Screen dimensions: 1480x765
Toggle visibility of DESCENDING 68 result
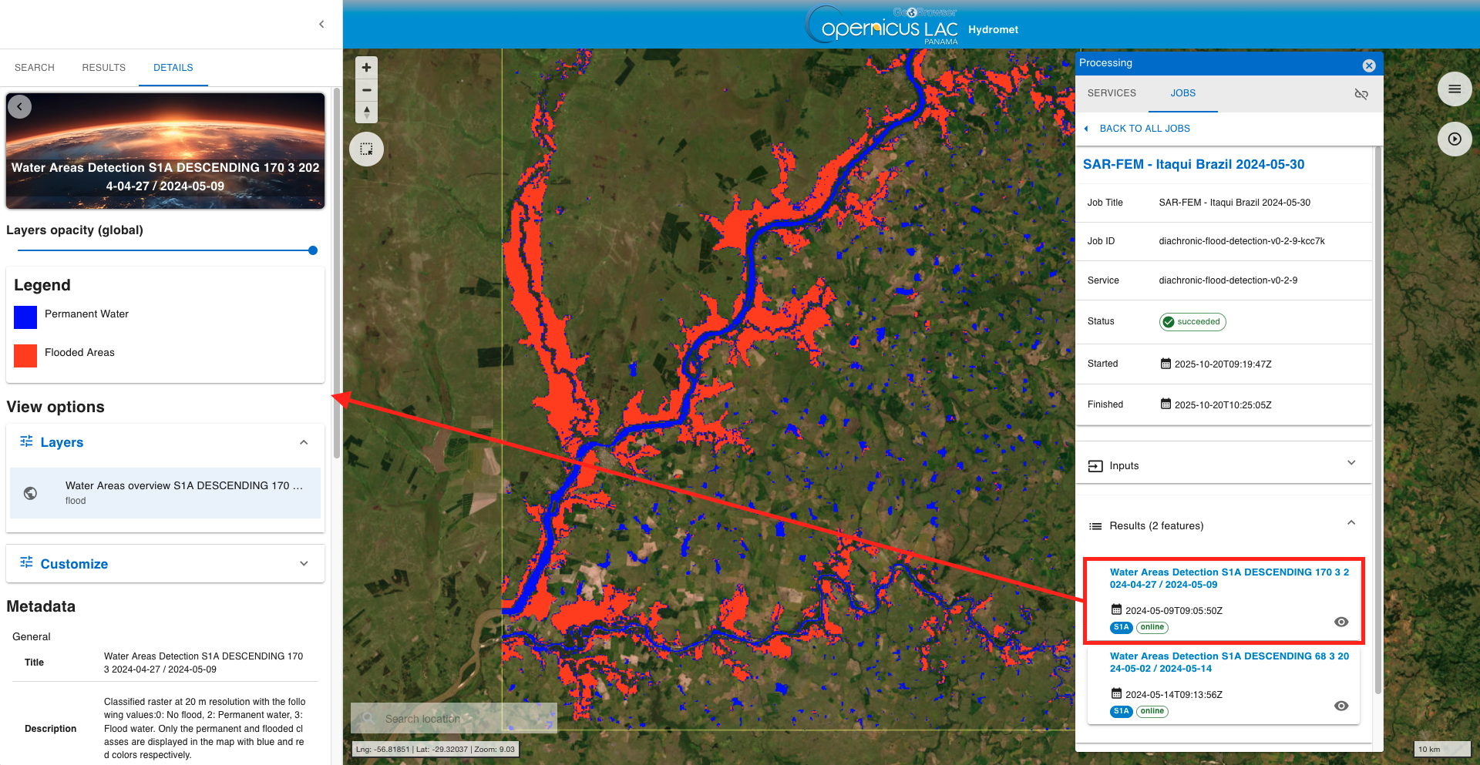point(1340,706)
